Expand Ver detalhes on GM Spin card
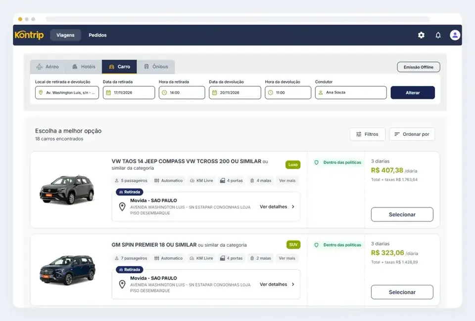Image resolution: width=475 pixels, height=321 pixels. pyautogui.click(x=277, y=284)
